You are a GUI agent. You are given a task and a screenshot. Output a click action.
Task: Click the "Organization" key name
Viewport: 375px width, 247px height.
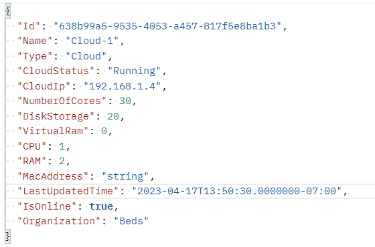tap(59, 221)
